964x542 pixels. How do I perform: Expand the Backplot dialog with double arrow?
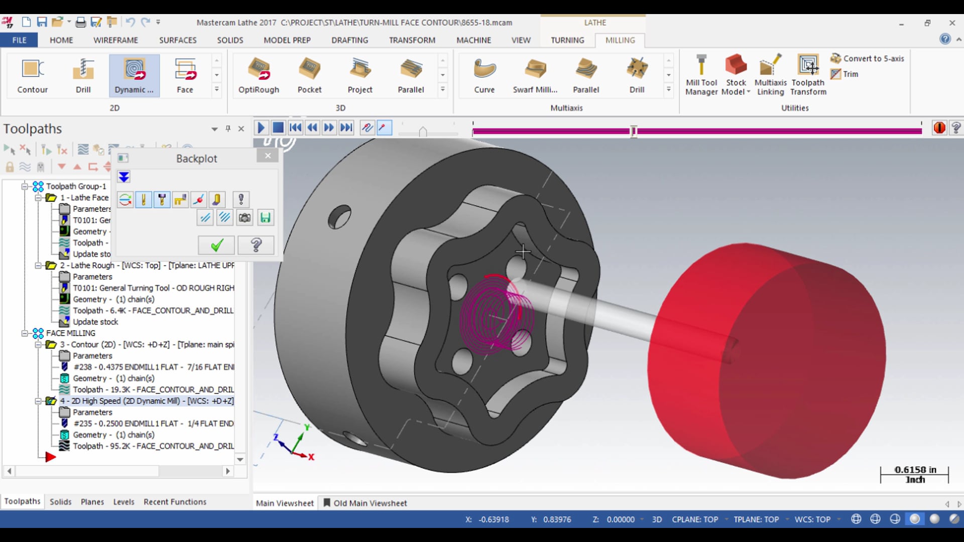tap(124, 177)
